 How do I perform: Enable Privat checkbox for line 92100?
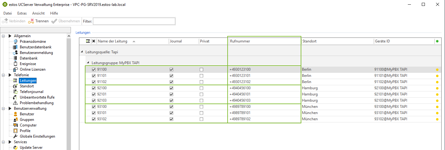[x=202, y=88]
